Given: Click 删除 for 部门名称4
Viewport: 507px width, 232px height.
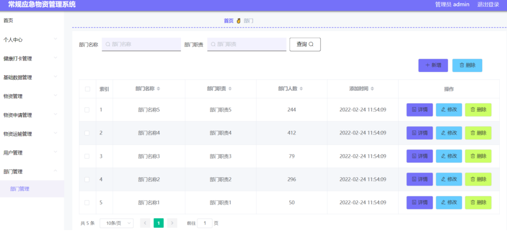Looking at the screenshot, I should coord(478,133).
